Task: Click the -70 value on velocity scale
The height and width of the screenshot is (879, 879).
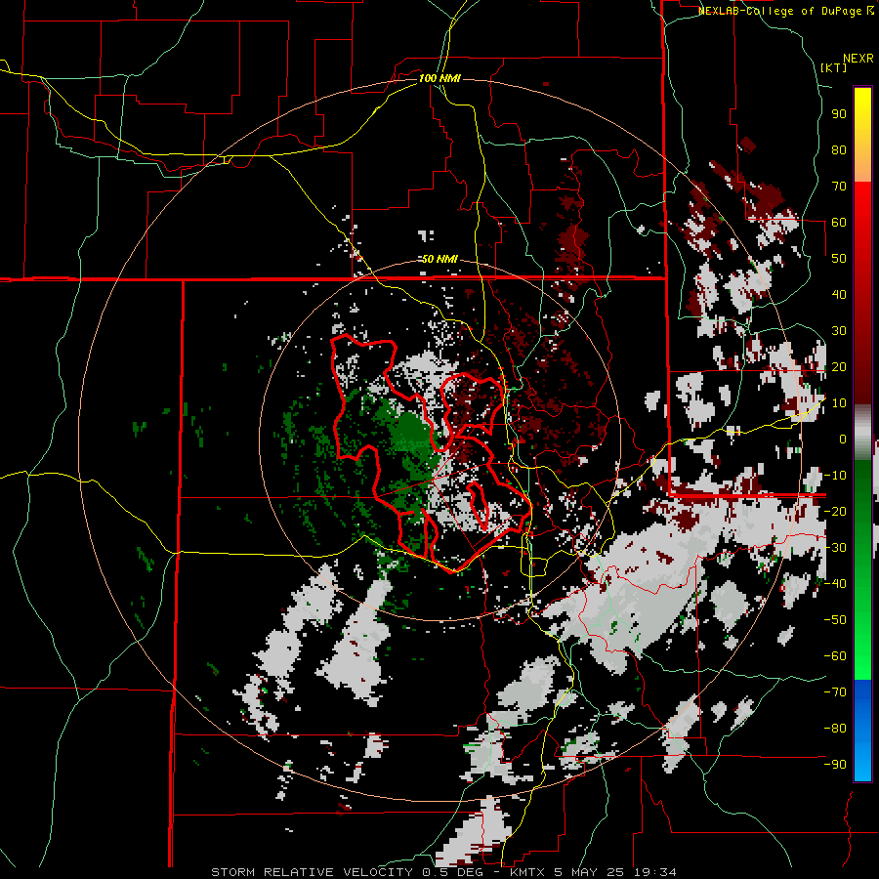Action: click(x=835, y=692)
